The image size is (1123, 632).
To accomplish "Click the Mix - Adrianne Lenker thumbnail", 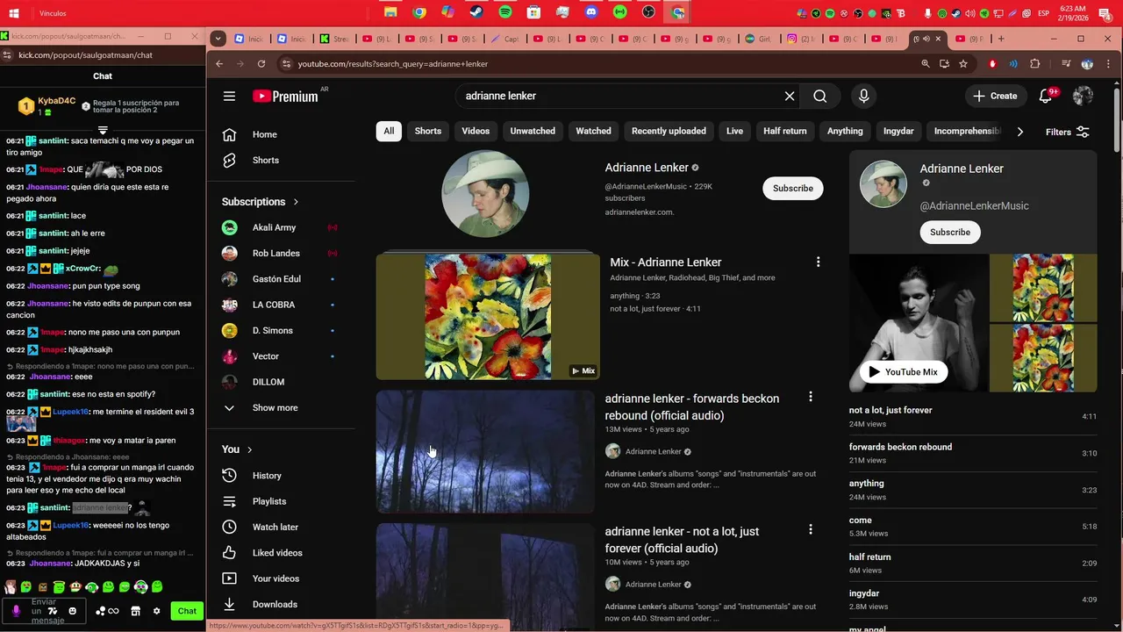I will pos(488,317).
